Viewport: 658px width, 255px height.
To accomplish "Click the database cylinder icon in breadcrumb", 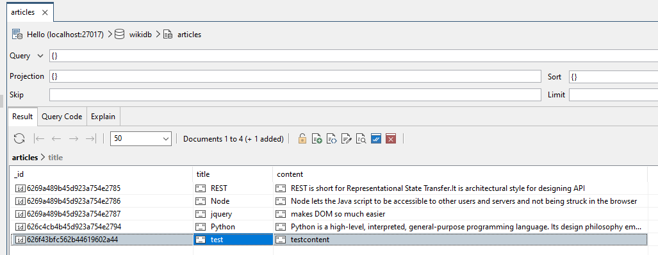I will pos(120,35).
